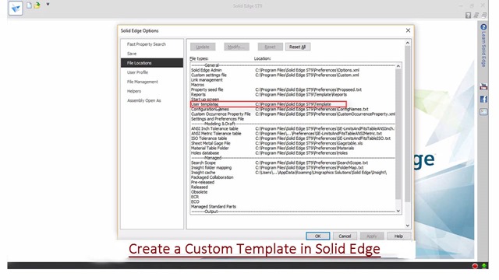Click the red record icon in status bar
Viewport: 499px width, 280px height.
click(x=475, y=266)
